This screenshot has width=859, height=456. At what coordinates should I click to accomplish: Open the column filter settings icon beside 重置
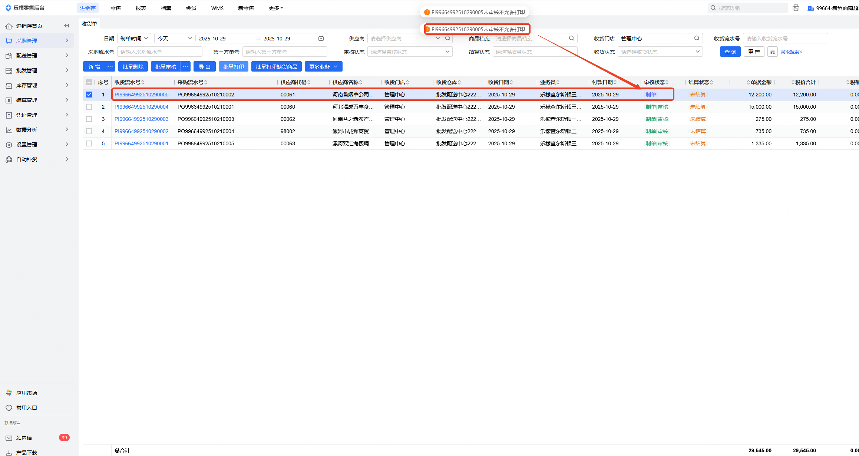click(x=772, y=52)
